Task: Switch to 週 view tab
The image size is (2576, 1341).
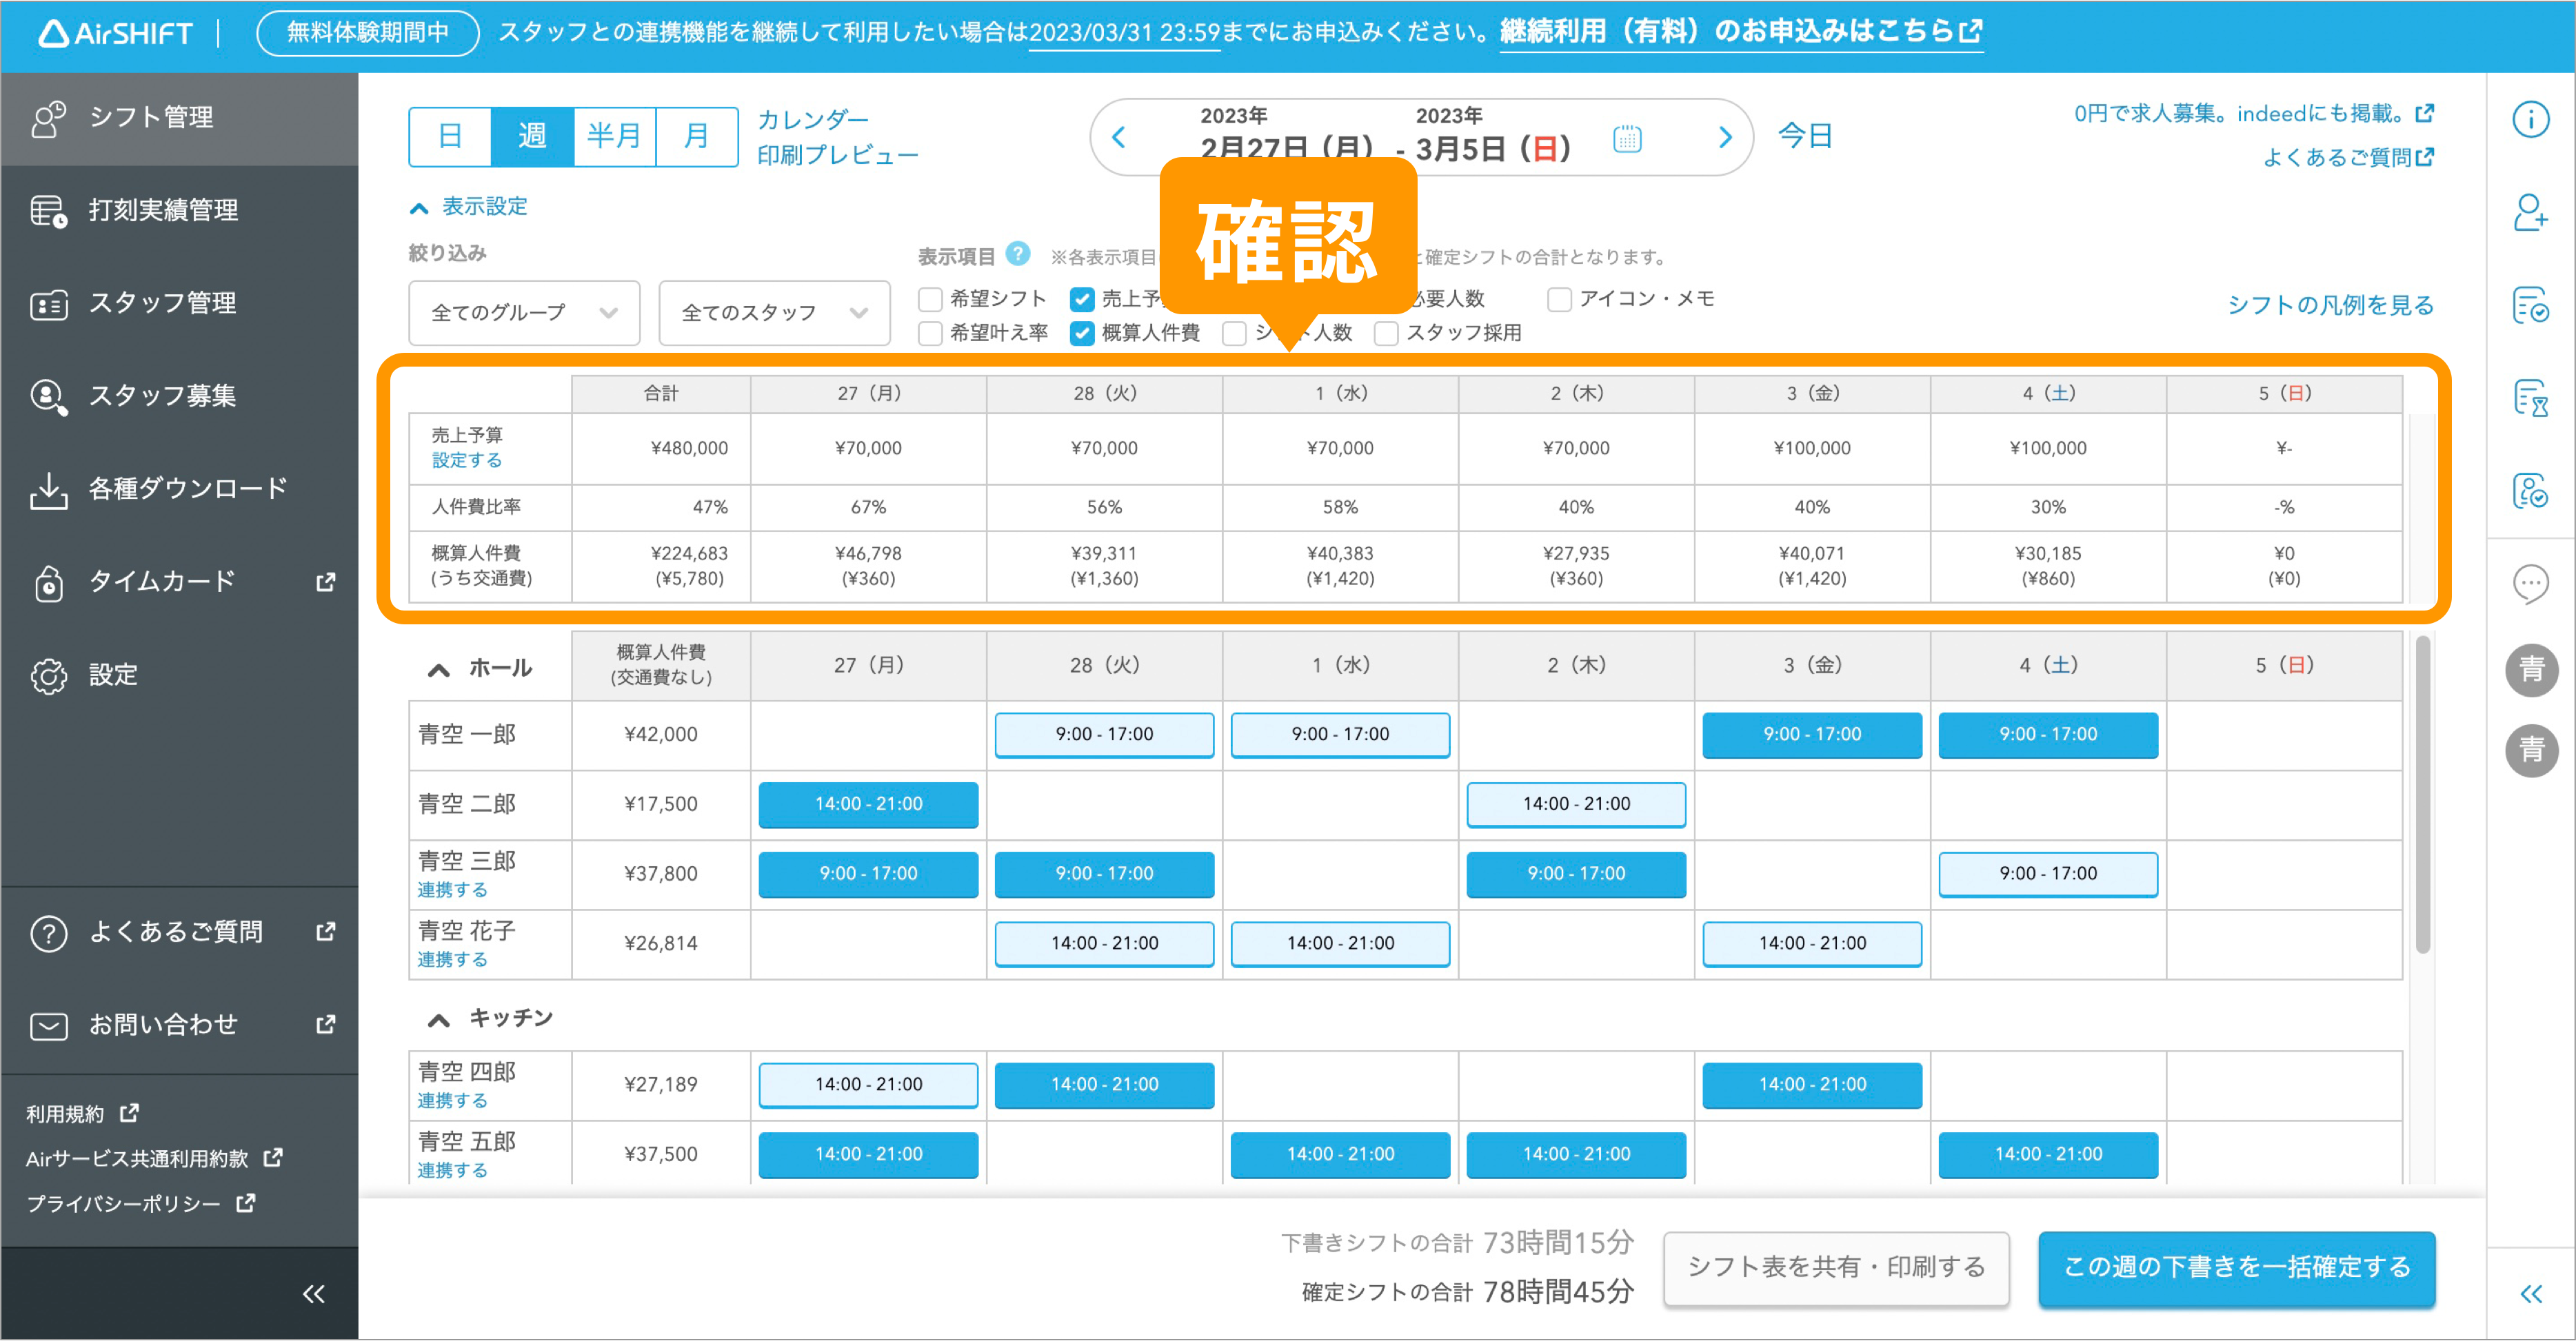Action: point(532,136)
